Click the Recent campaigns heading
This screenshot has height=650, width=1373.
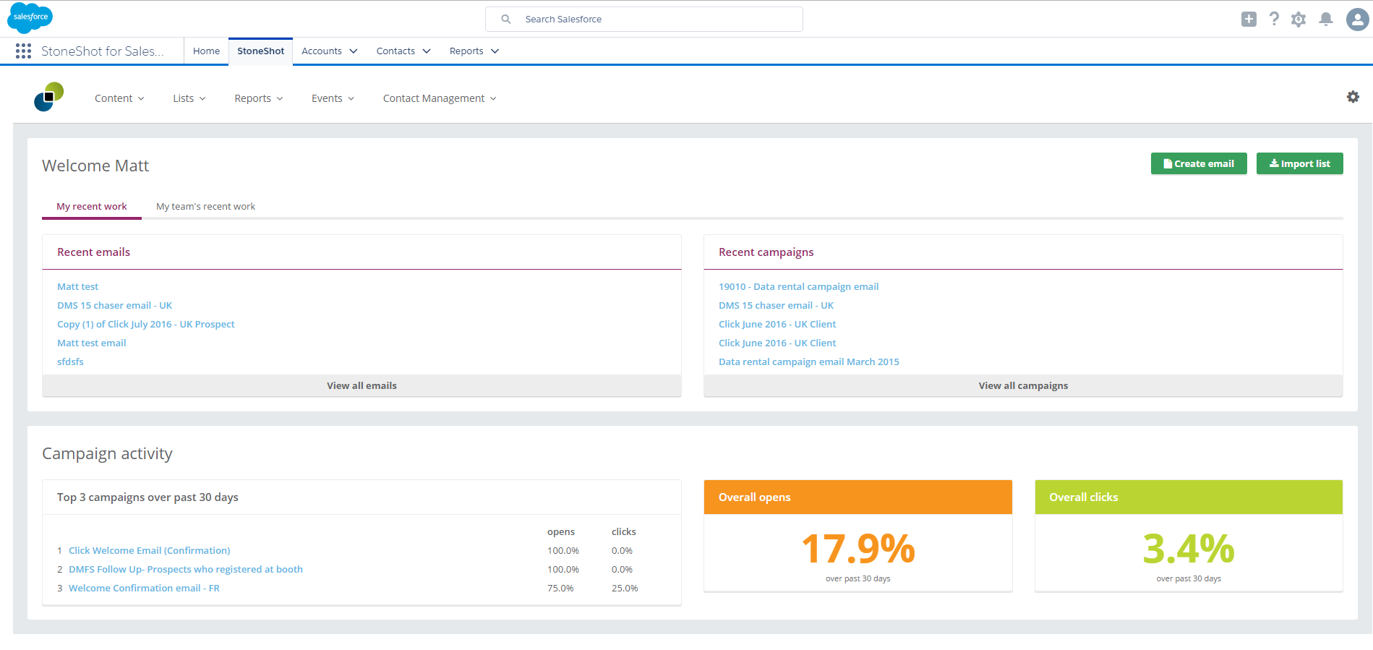766,252
